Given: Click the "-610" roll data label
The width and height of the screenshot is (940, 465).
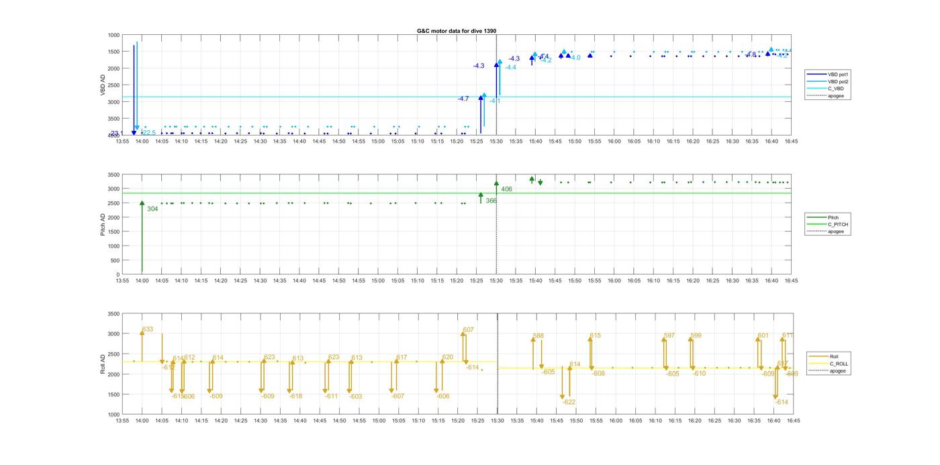Looking at the screenshot, I should click(699, 374).
